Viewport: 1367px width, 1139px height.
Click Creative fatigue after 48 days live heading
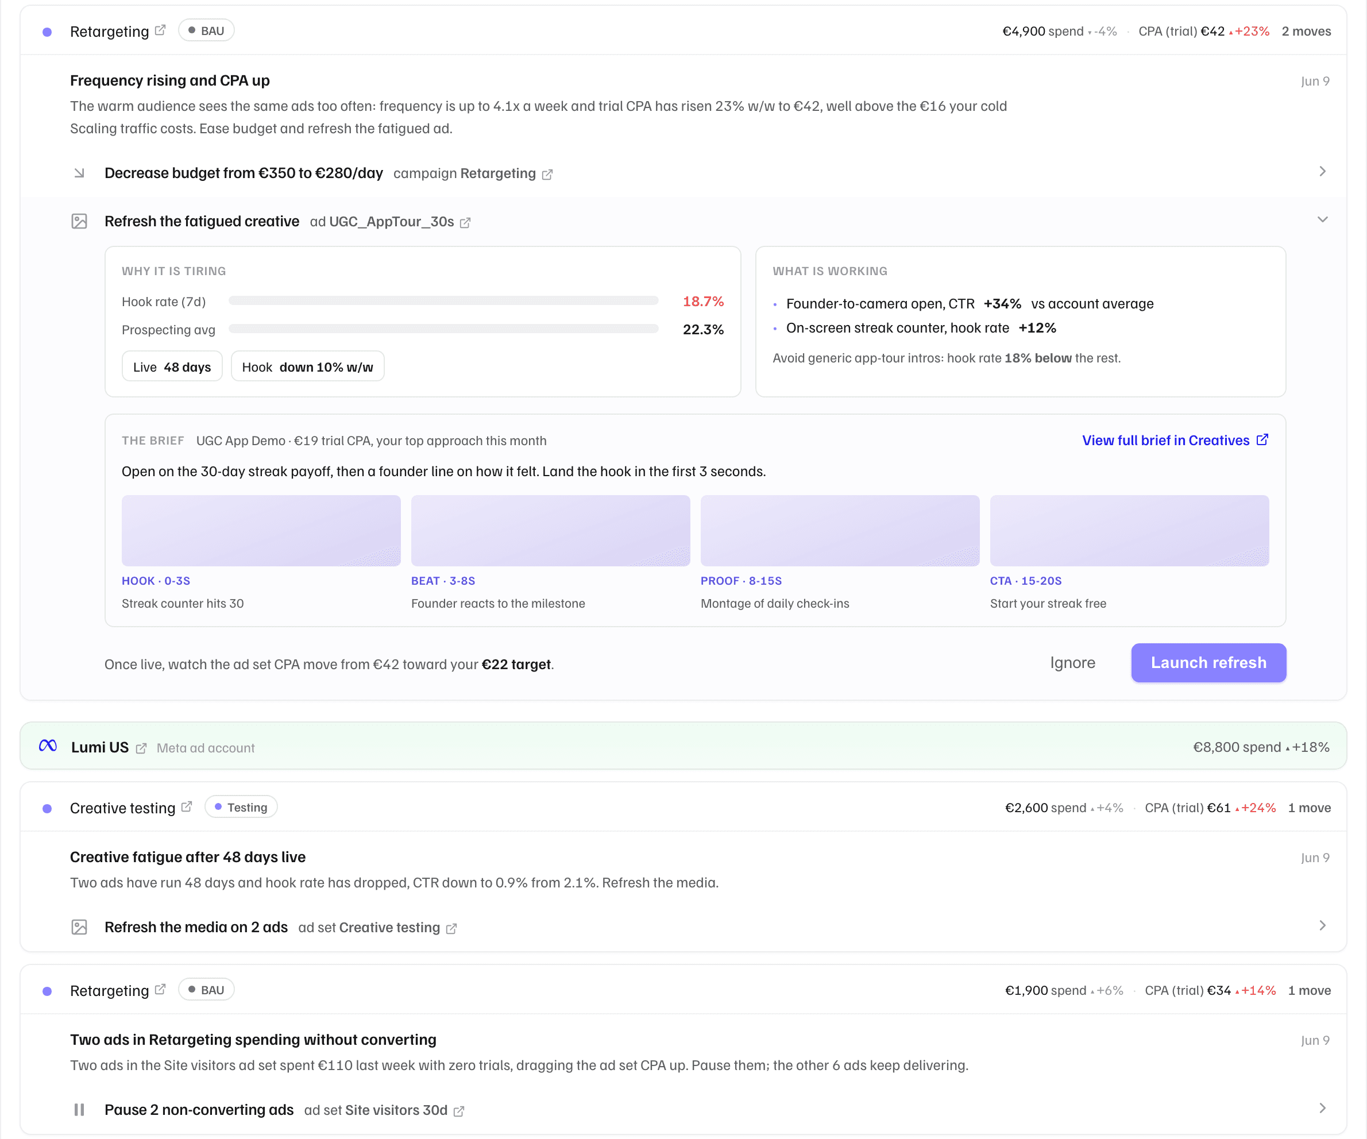(x=187, y=857)
